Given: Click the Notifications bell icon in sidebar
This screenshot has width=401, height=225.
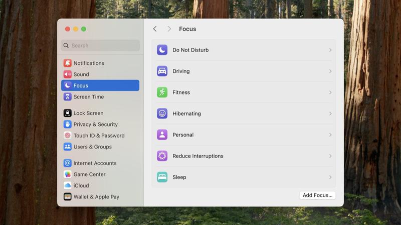Looking at the screenshot, I should coord(68,63).
